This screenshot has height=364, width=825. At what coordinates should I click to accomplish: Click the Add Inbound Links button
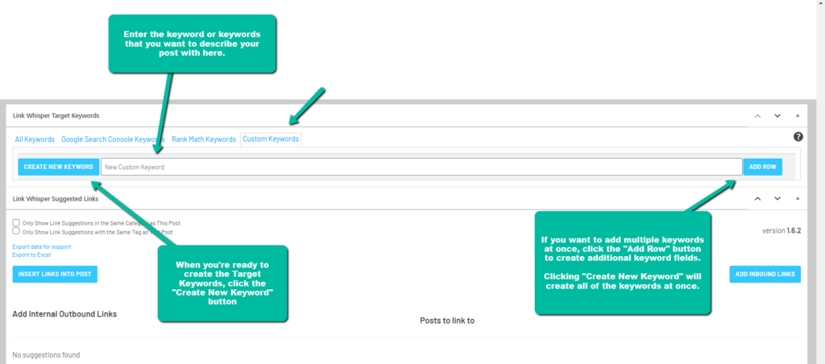coord(765,274)
